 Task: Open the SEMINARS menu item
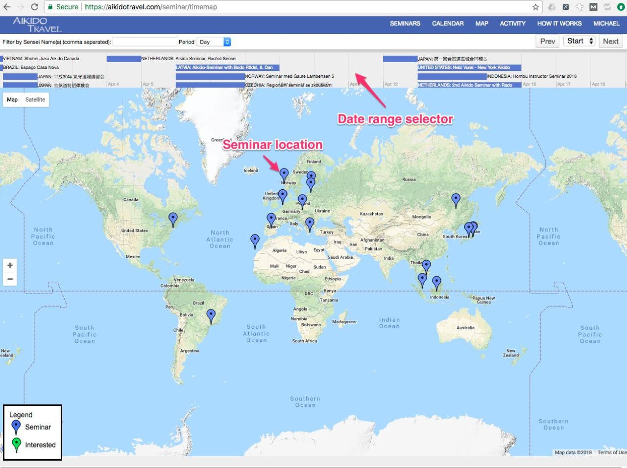405,23
